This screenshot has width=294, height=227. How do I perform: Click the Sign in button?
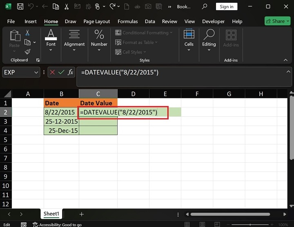[227, 7]
